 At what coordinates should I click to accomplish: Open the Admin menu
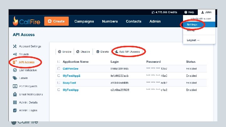pyautogui.click(x=155, y=21)
